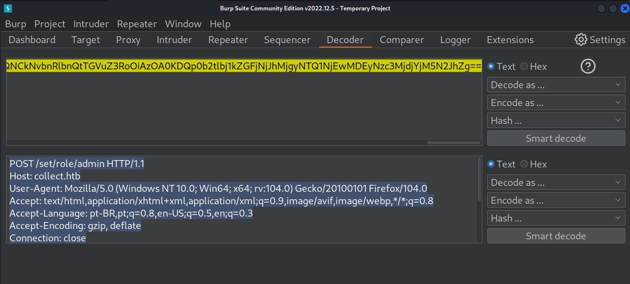This screenshot has height=284, width=630.
Task: Click inside the highlighted base64 input text
Action: pyautogui.click(x=244, y=66)
